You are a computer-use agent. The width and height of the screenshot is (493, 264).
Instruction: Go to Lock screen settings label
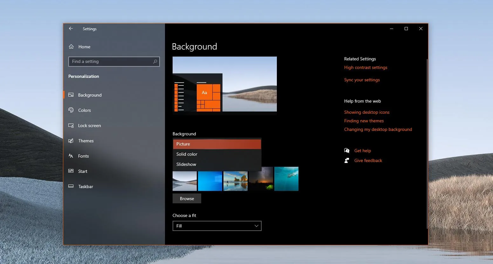pyautogui.click(x=90, y=125)
